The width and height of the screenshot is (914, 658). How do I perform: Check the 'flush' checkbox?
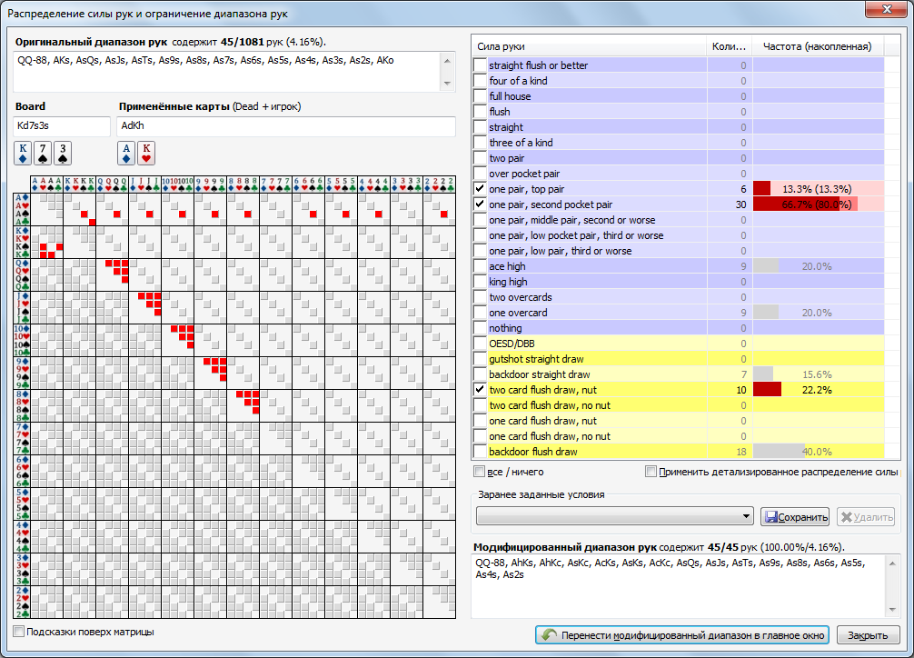tap(480, 112)
